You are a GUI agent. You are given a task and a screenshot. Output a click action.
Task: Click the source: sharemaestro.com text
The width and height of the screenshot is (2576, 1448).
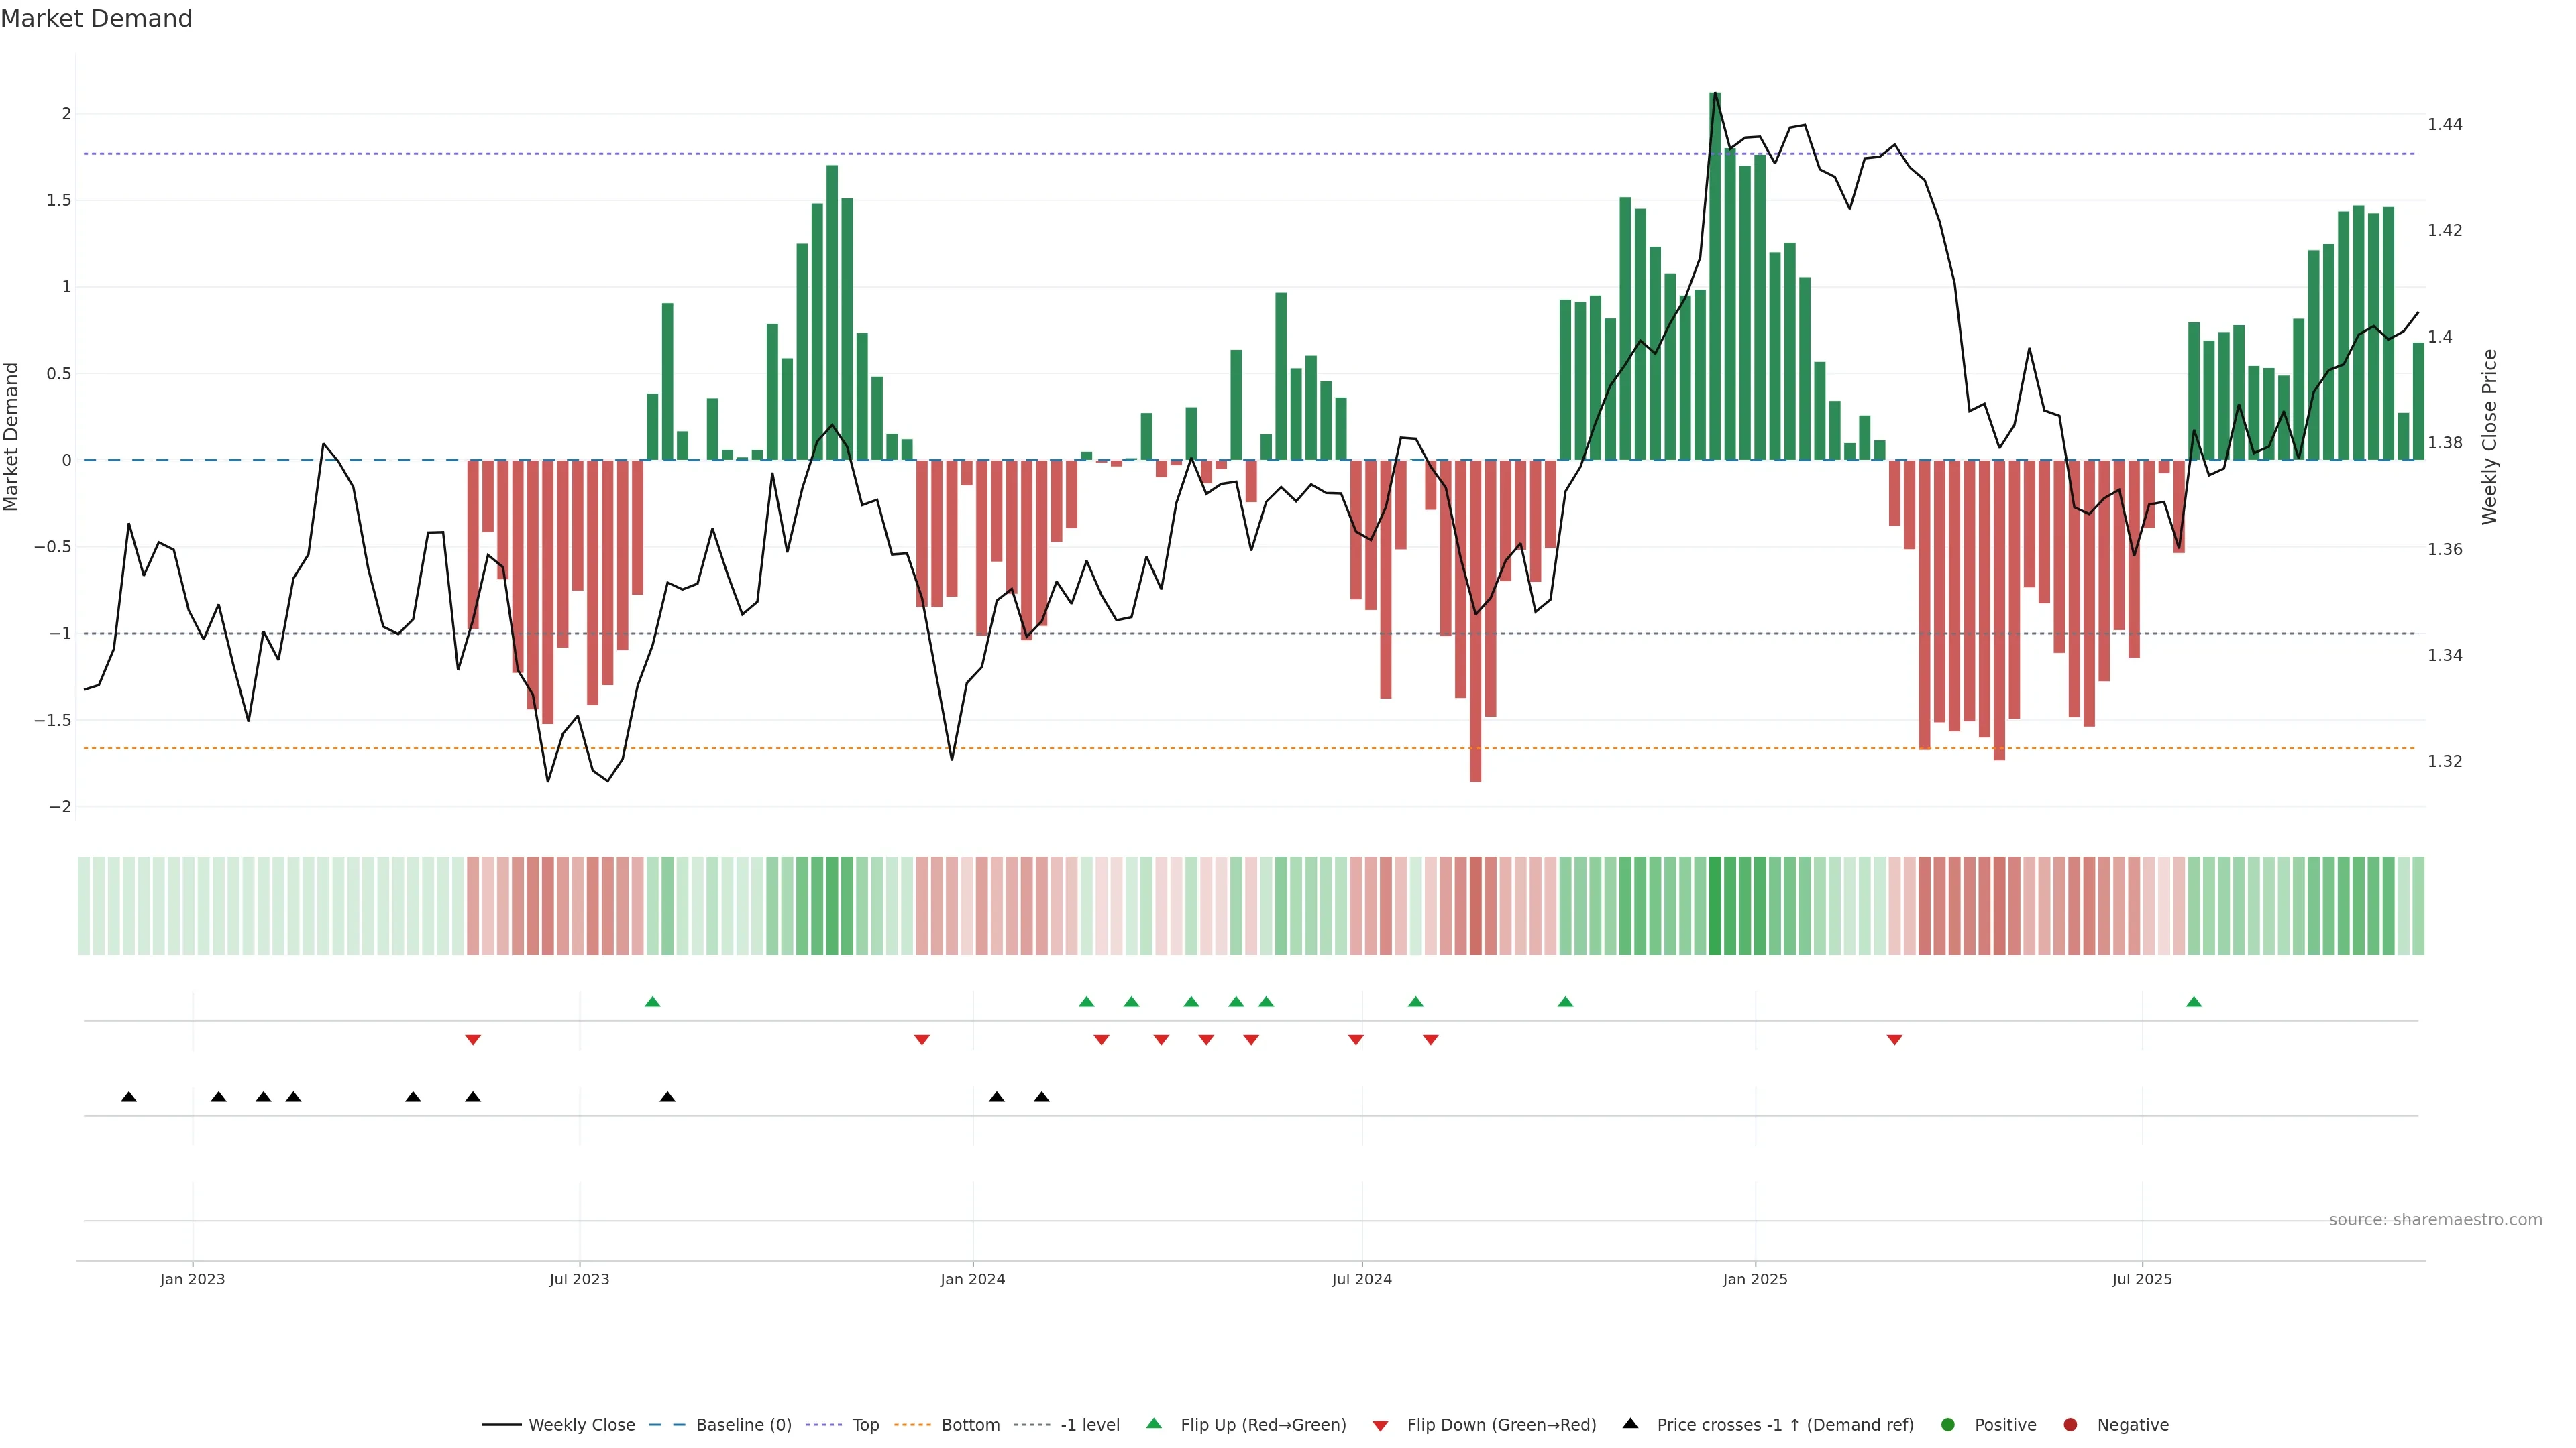coord(2435,1219)
